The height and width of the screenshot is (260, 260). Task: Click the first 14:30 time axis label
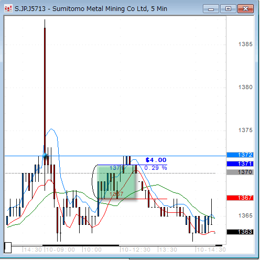click(x=32, y=250)
